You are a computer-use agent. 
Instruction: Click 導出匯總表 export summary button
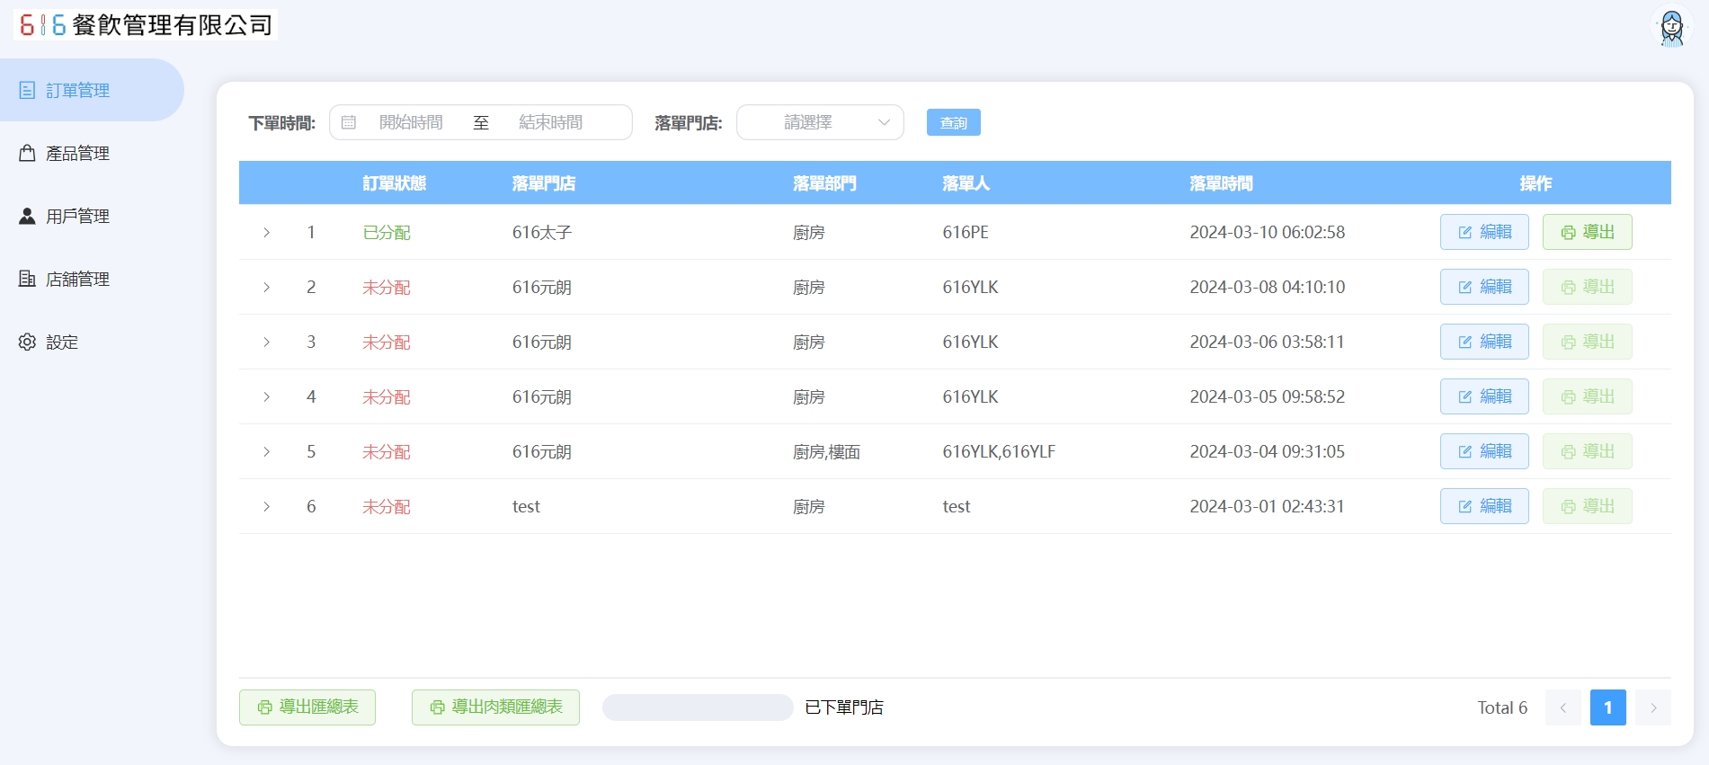(x=307, y=707)
